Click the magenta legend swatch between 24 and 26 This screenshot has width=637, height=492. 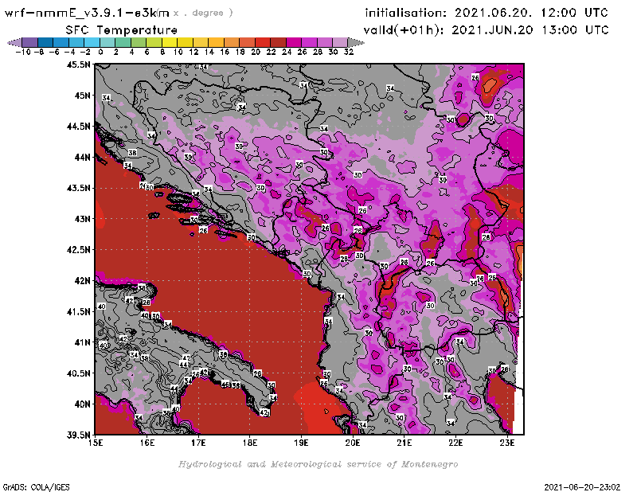click(294, 42)
